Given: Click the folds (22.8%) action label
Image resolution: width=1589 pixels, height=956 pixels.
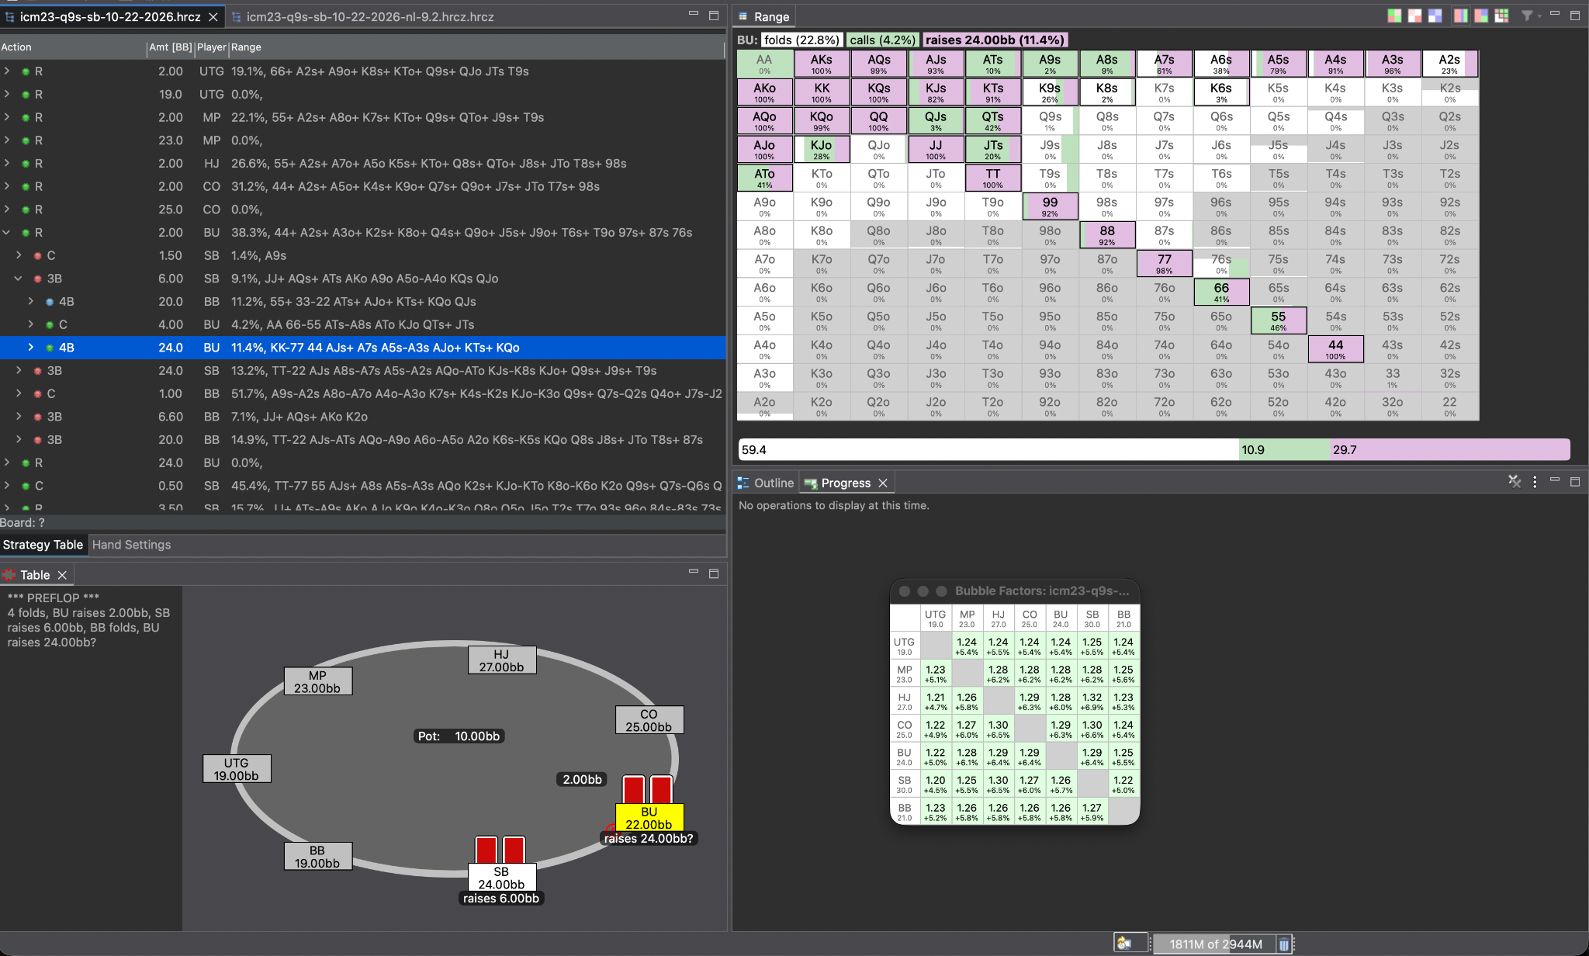Looking at the screenshot, I should click(x=801, y=40).
